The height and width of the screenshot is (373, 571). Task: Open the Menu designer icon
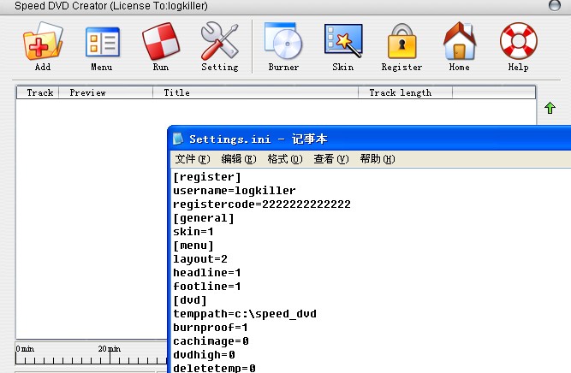(103, 42)
